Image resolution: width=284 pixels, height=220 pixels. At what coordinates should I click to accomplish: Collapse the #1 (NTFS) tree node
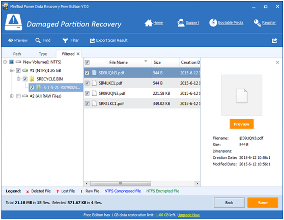12,70
